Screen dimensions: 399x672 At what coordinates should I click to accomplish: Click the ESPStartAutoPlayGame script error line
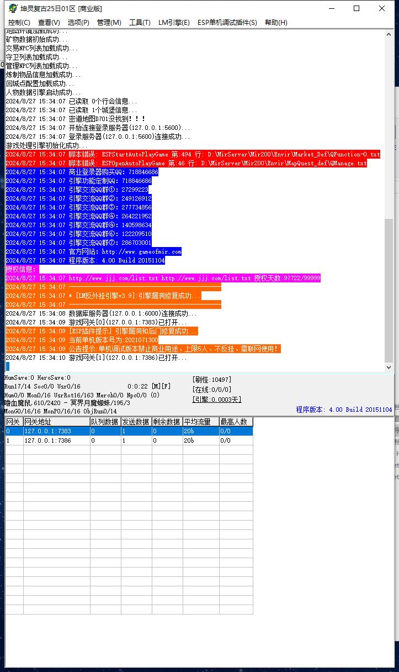[193, 154]
